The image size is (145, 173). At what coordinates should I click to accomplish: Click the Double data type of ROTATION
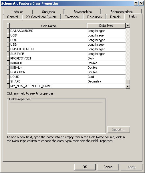click(x=106, y=72)
